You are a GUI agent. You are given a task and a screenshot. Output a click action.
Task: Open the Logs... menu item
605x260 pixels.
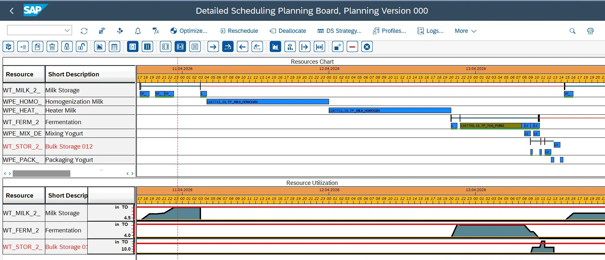tap(430, 31)
